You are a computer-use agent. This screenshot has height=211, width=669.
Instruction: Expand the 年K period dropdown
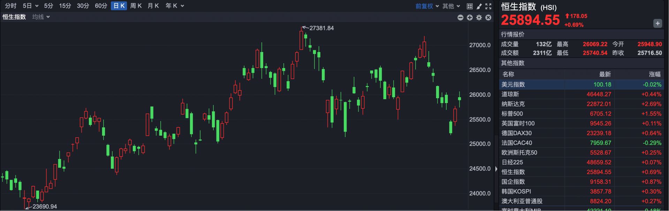tap(174, 6)
